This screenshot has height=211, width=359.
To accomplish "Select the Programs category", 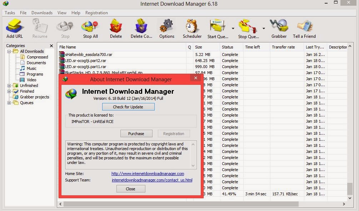I will [x=35, y=74].
